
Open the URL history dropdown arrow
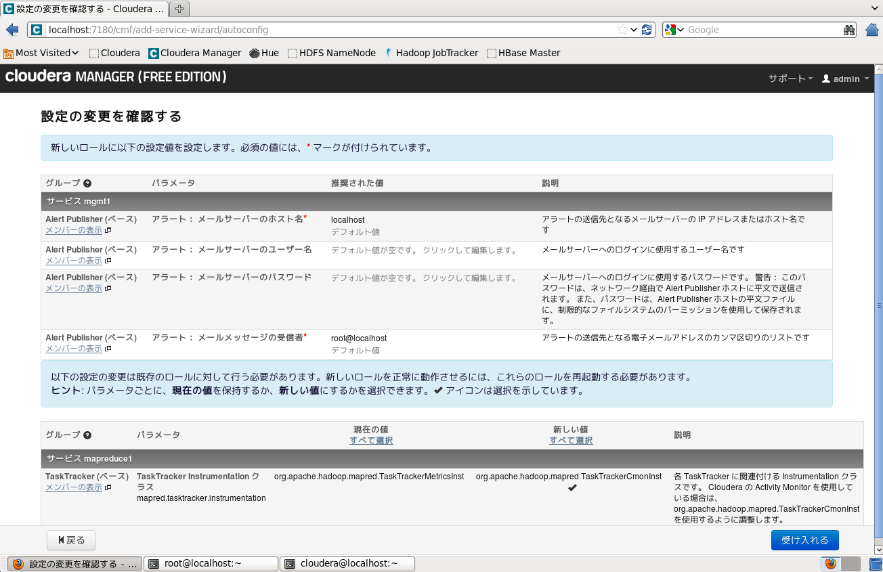click(x=634, y=30)
